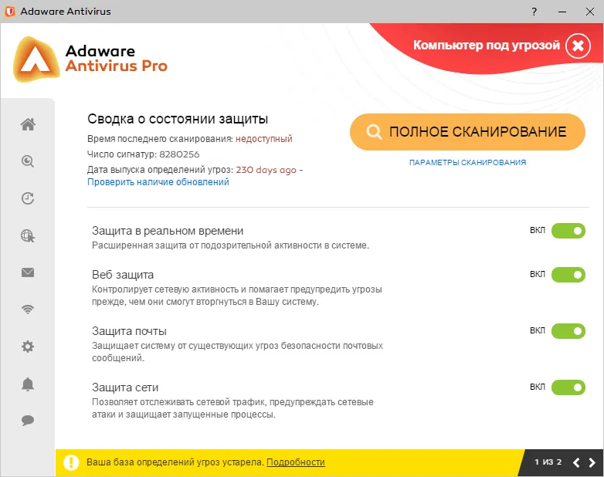Click the 230 days ago text
This screenshot has height=477, width=604.
(266, 170)
